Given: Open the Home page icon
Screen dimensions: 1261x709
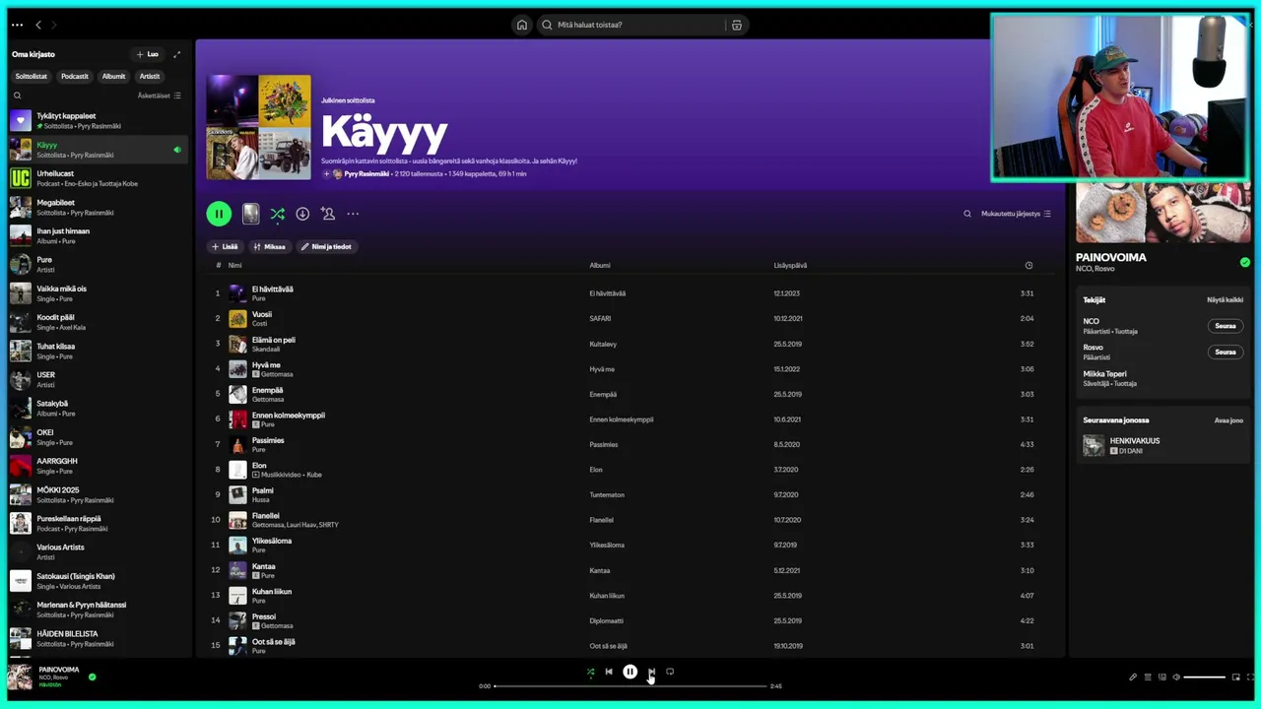Looking at the screenshot, I should [x=522, y=25].
